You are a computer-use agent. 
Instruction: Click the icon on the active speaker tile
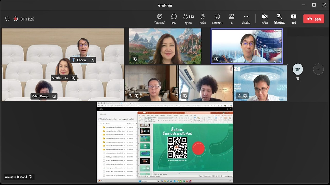point(216,59)
